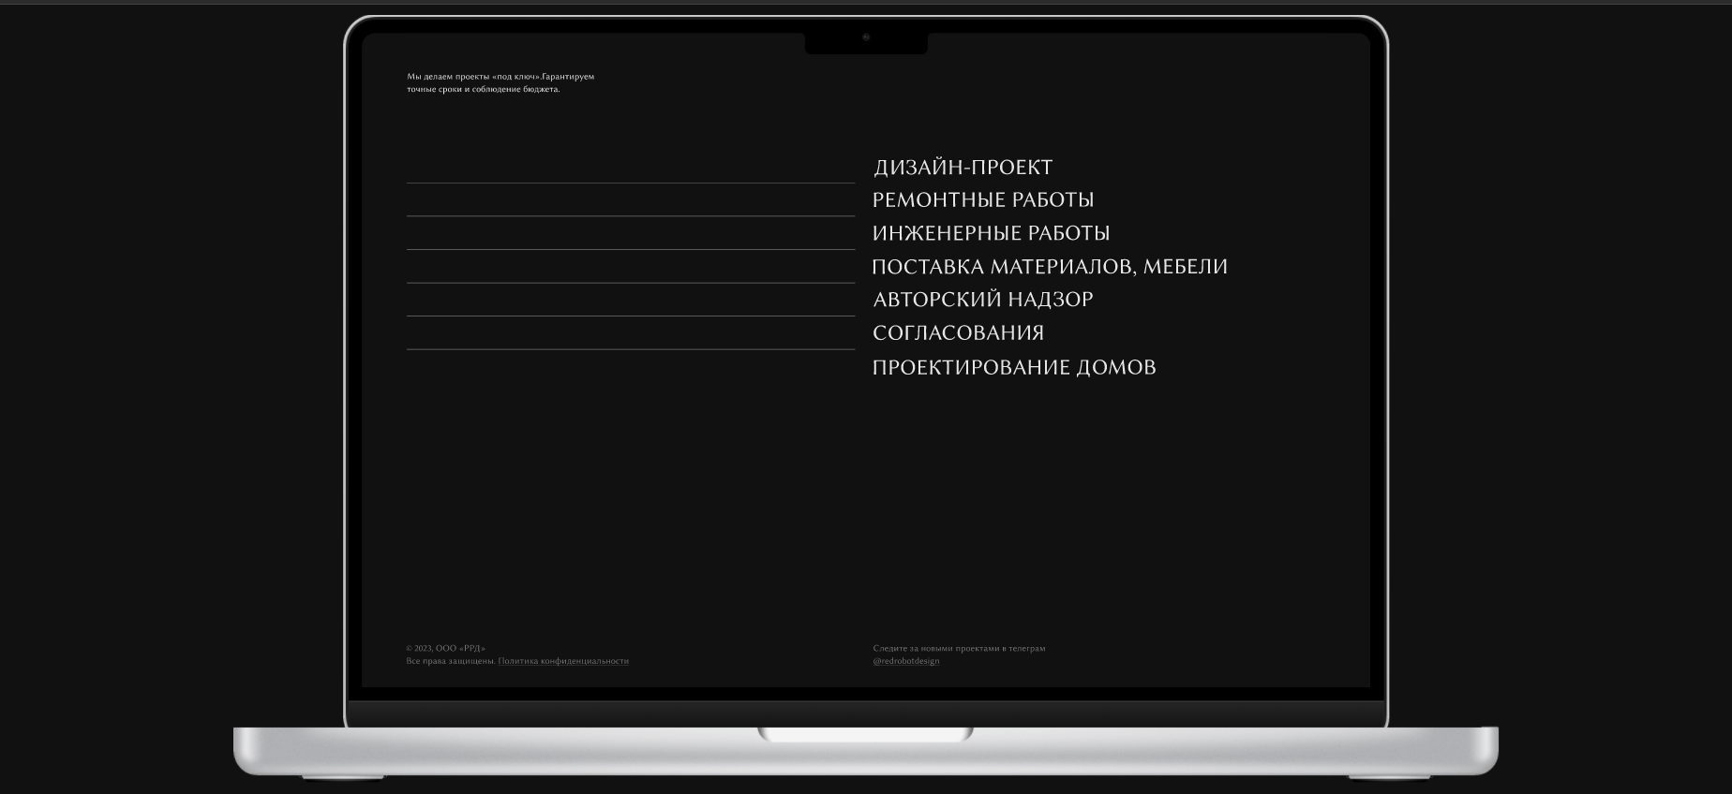Click the 'Все права защищены.' footer text

[x=450, y=661]
